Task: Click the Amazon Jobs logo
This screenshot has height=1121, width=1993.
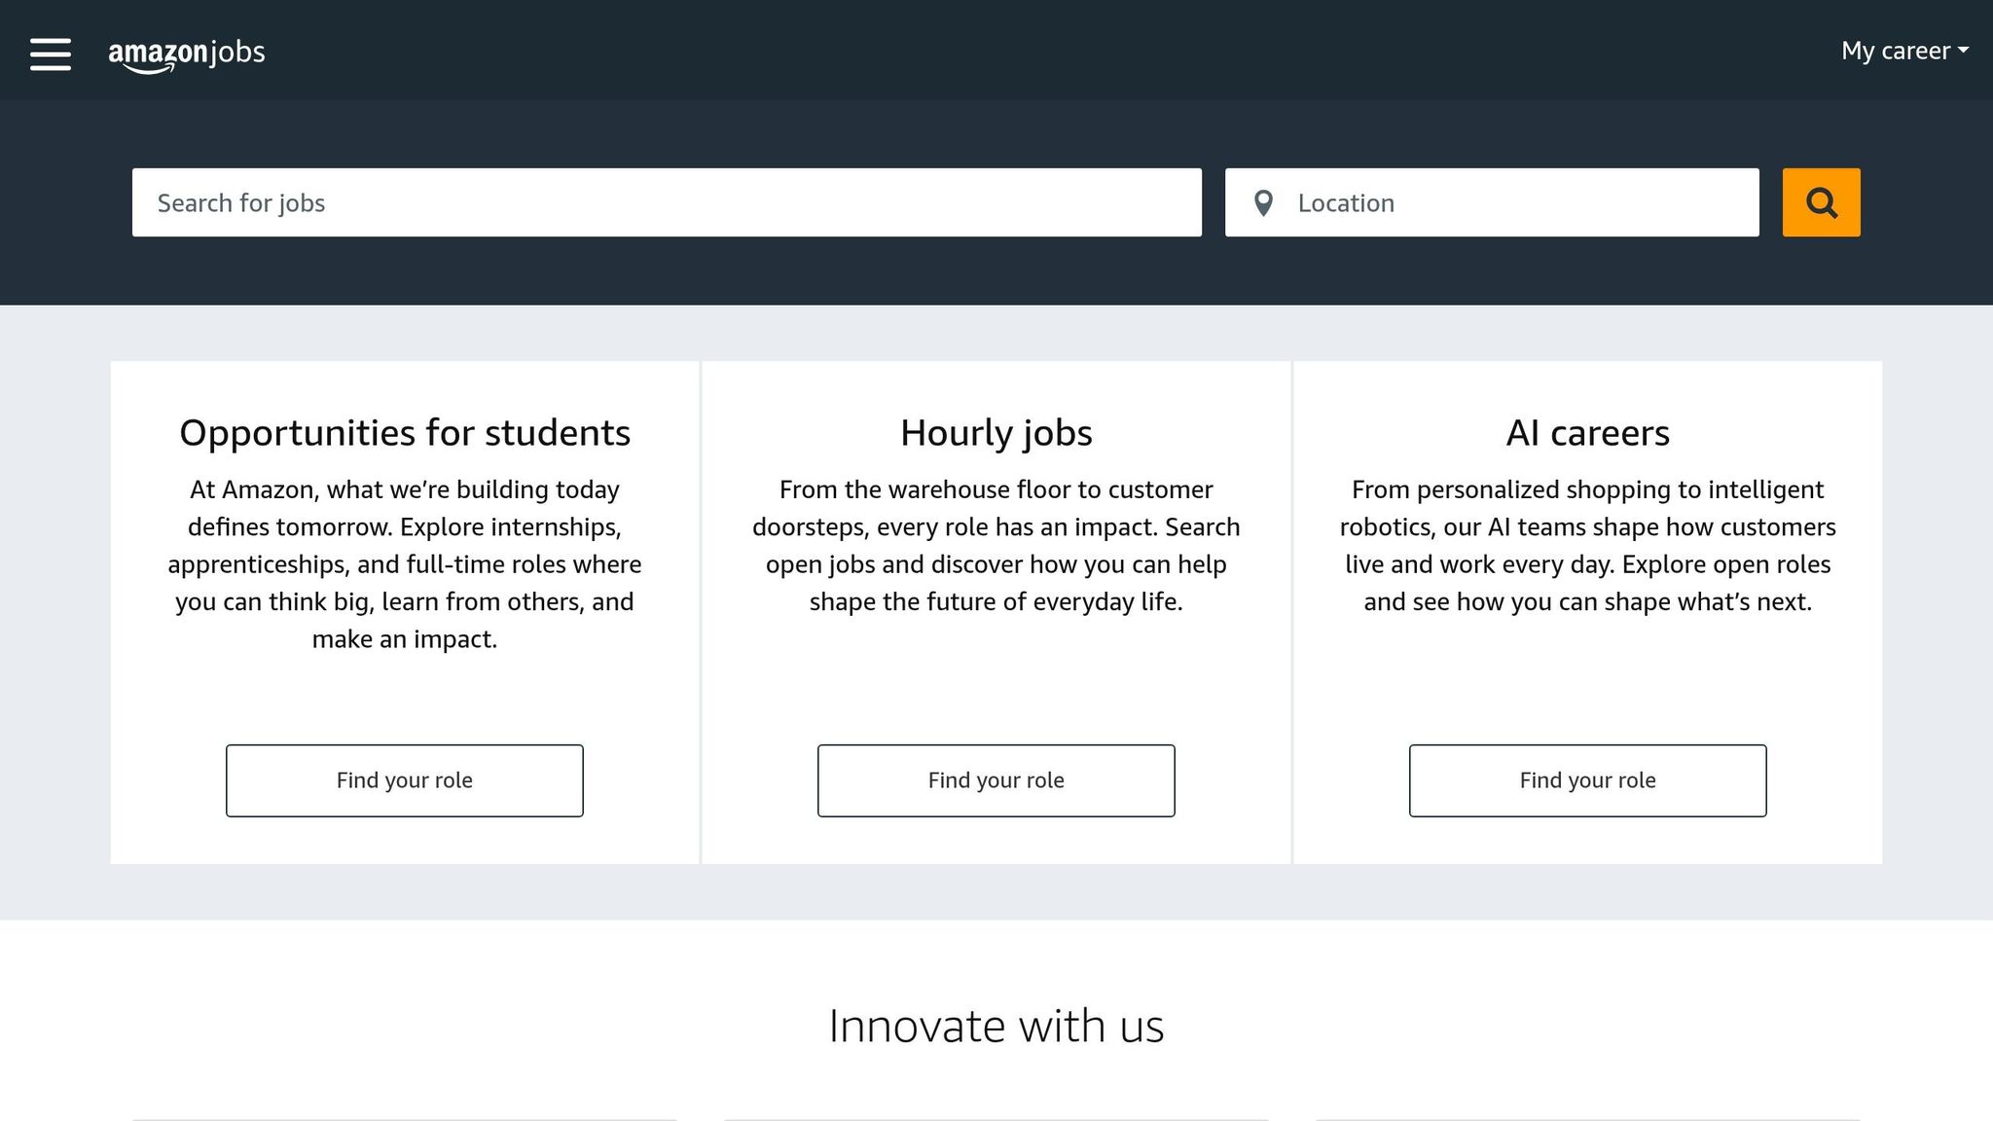Action: pyautogui.click(x=187, y=53)
